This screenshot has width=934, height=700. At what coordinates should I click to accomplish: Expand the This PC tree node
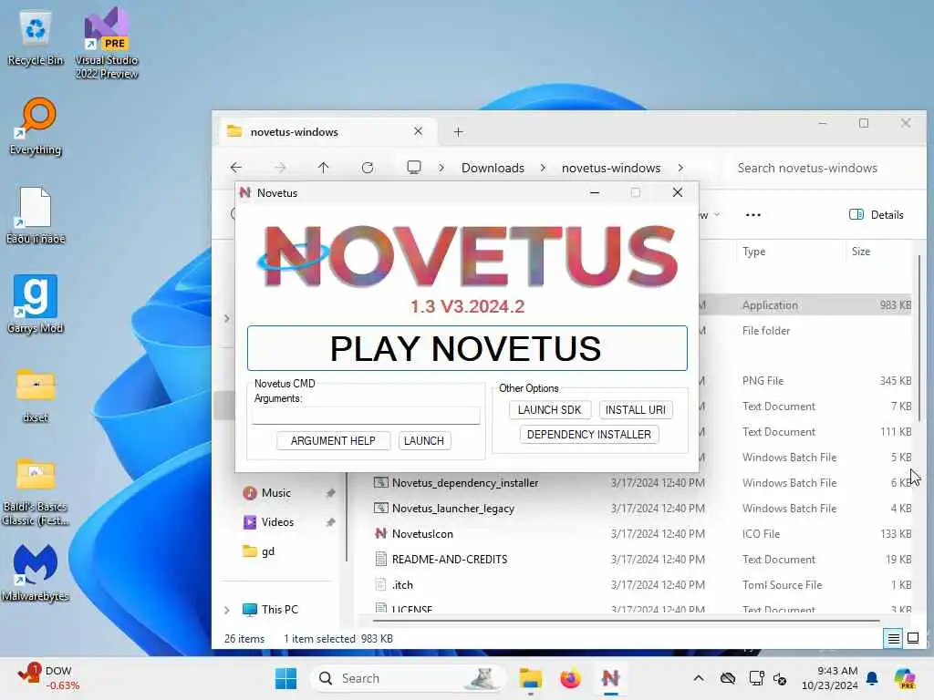tap(226, 610)
